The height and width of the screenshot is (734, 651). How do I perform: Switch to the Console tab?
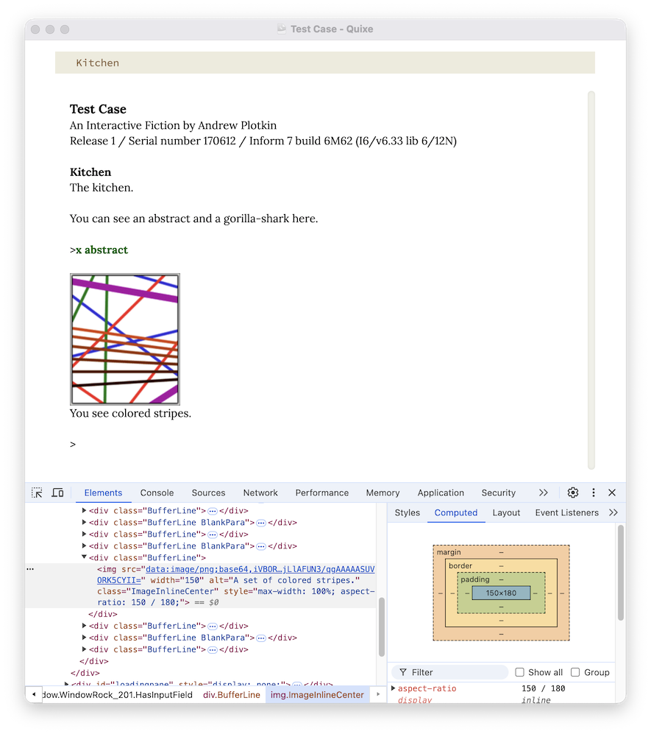157,493
